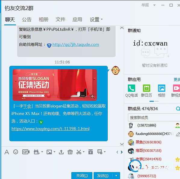The height and width of the screenshot is (179, 180).
Task: Click 更多 in group apps
Action: pyautogui.click(x=177, y=80)
